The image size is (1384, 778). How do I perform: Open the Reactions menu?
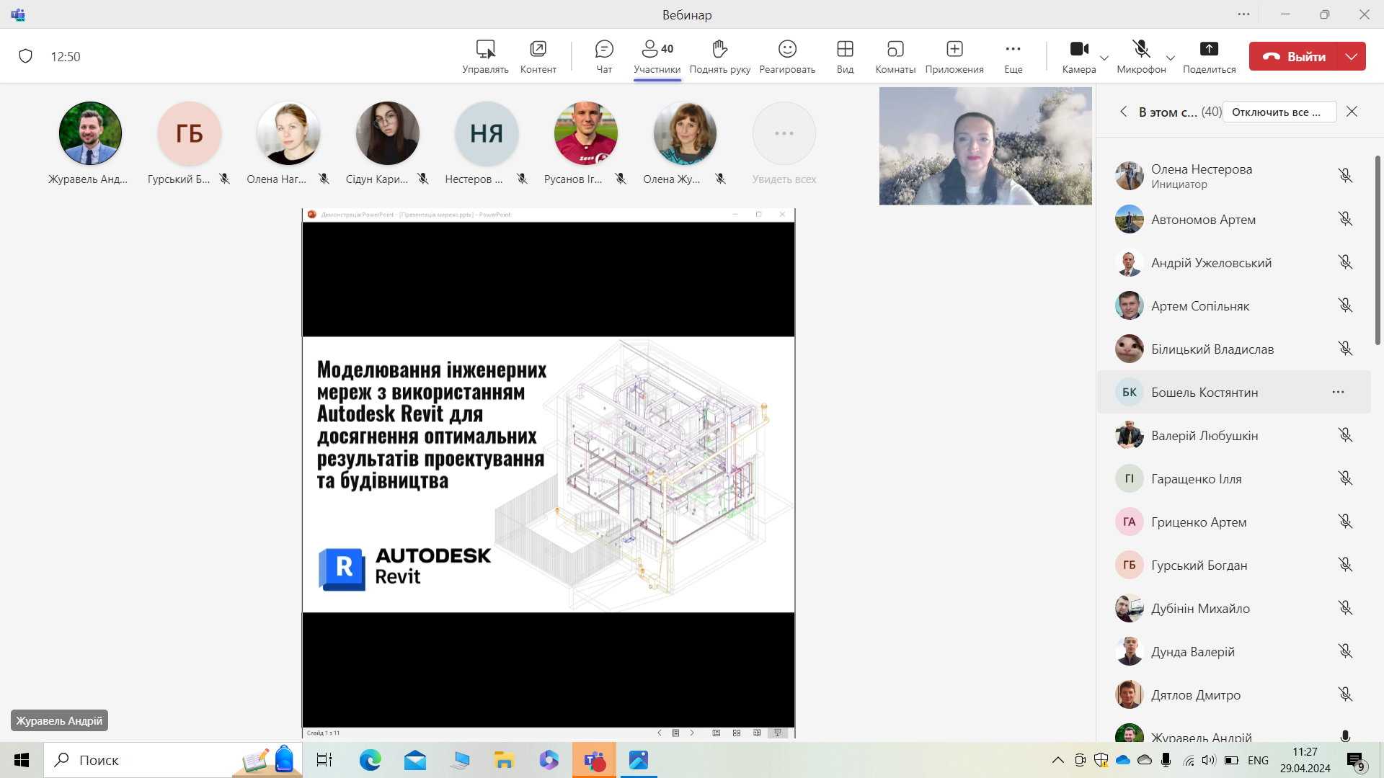[787, 56]
